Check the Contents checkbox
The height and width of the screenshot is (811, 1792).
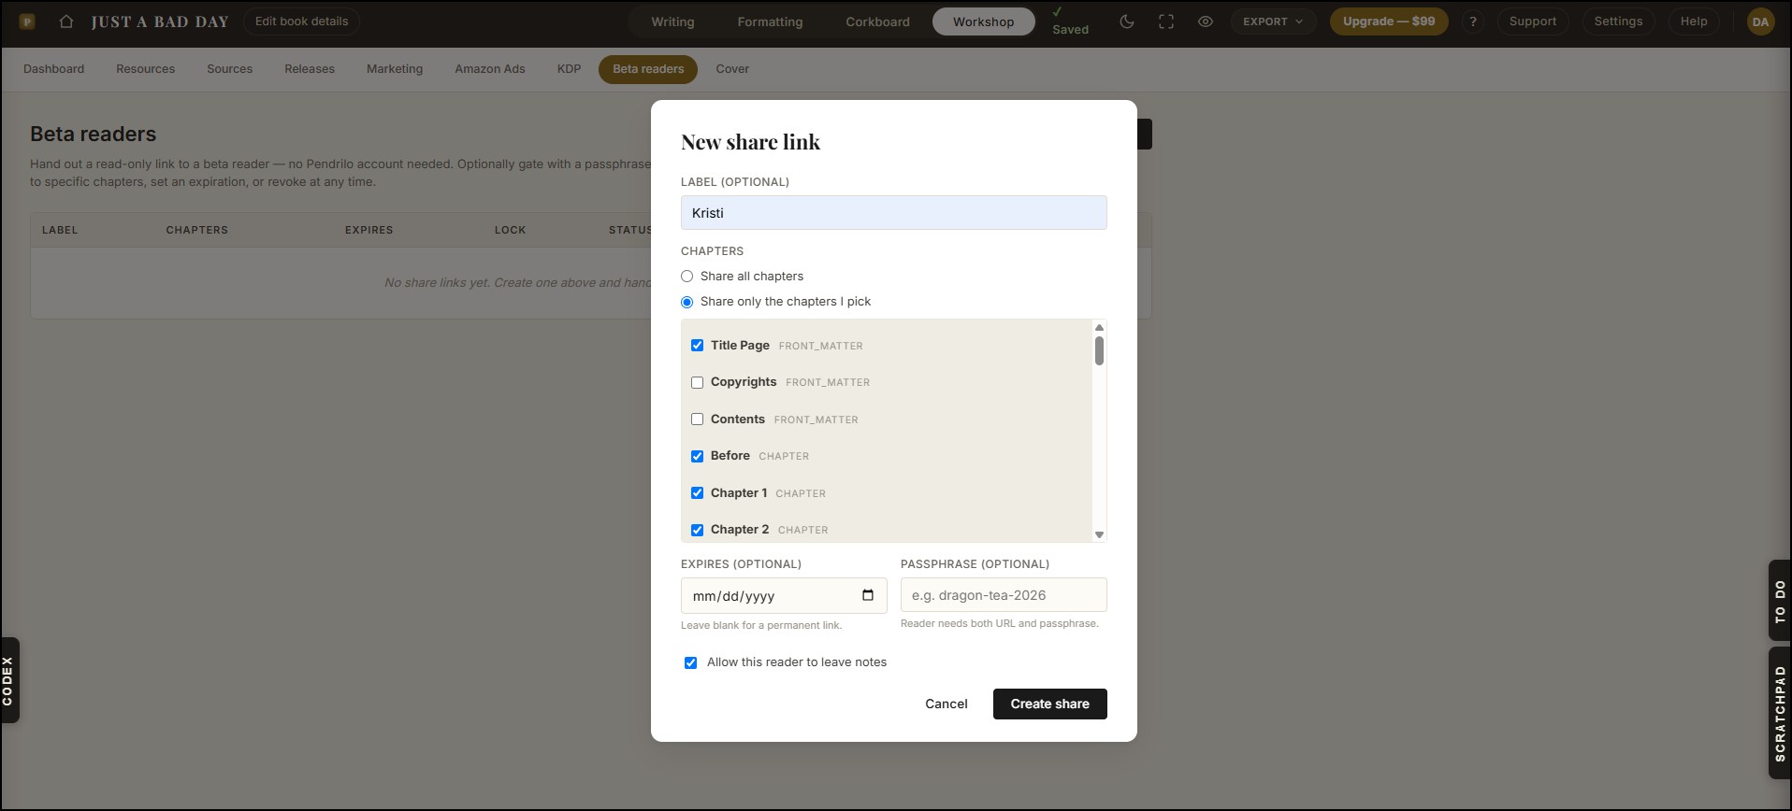(x=697, y=420)
